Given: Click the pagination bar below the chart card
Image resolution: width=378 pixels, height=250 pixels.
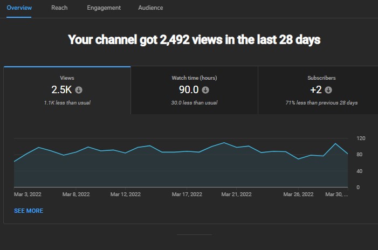Looking at the screenshot, I should click(194, 234).
